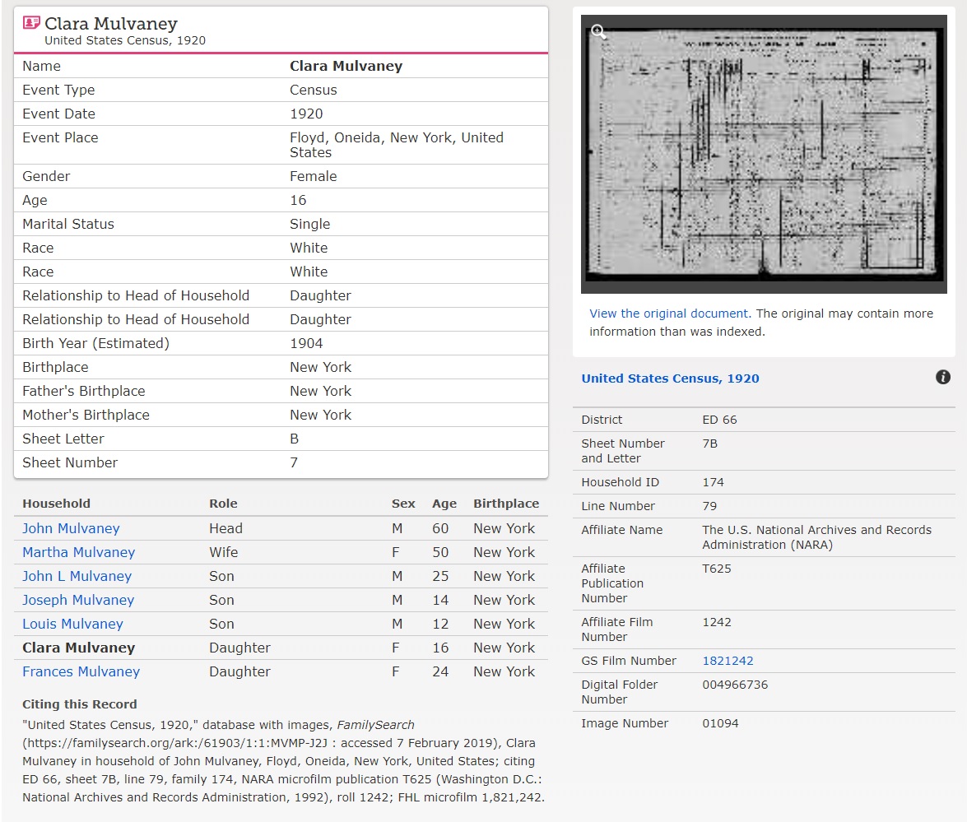Click age '14' in Joseph Mulvaney's row

coord(440,600)
